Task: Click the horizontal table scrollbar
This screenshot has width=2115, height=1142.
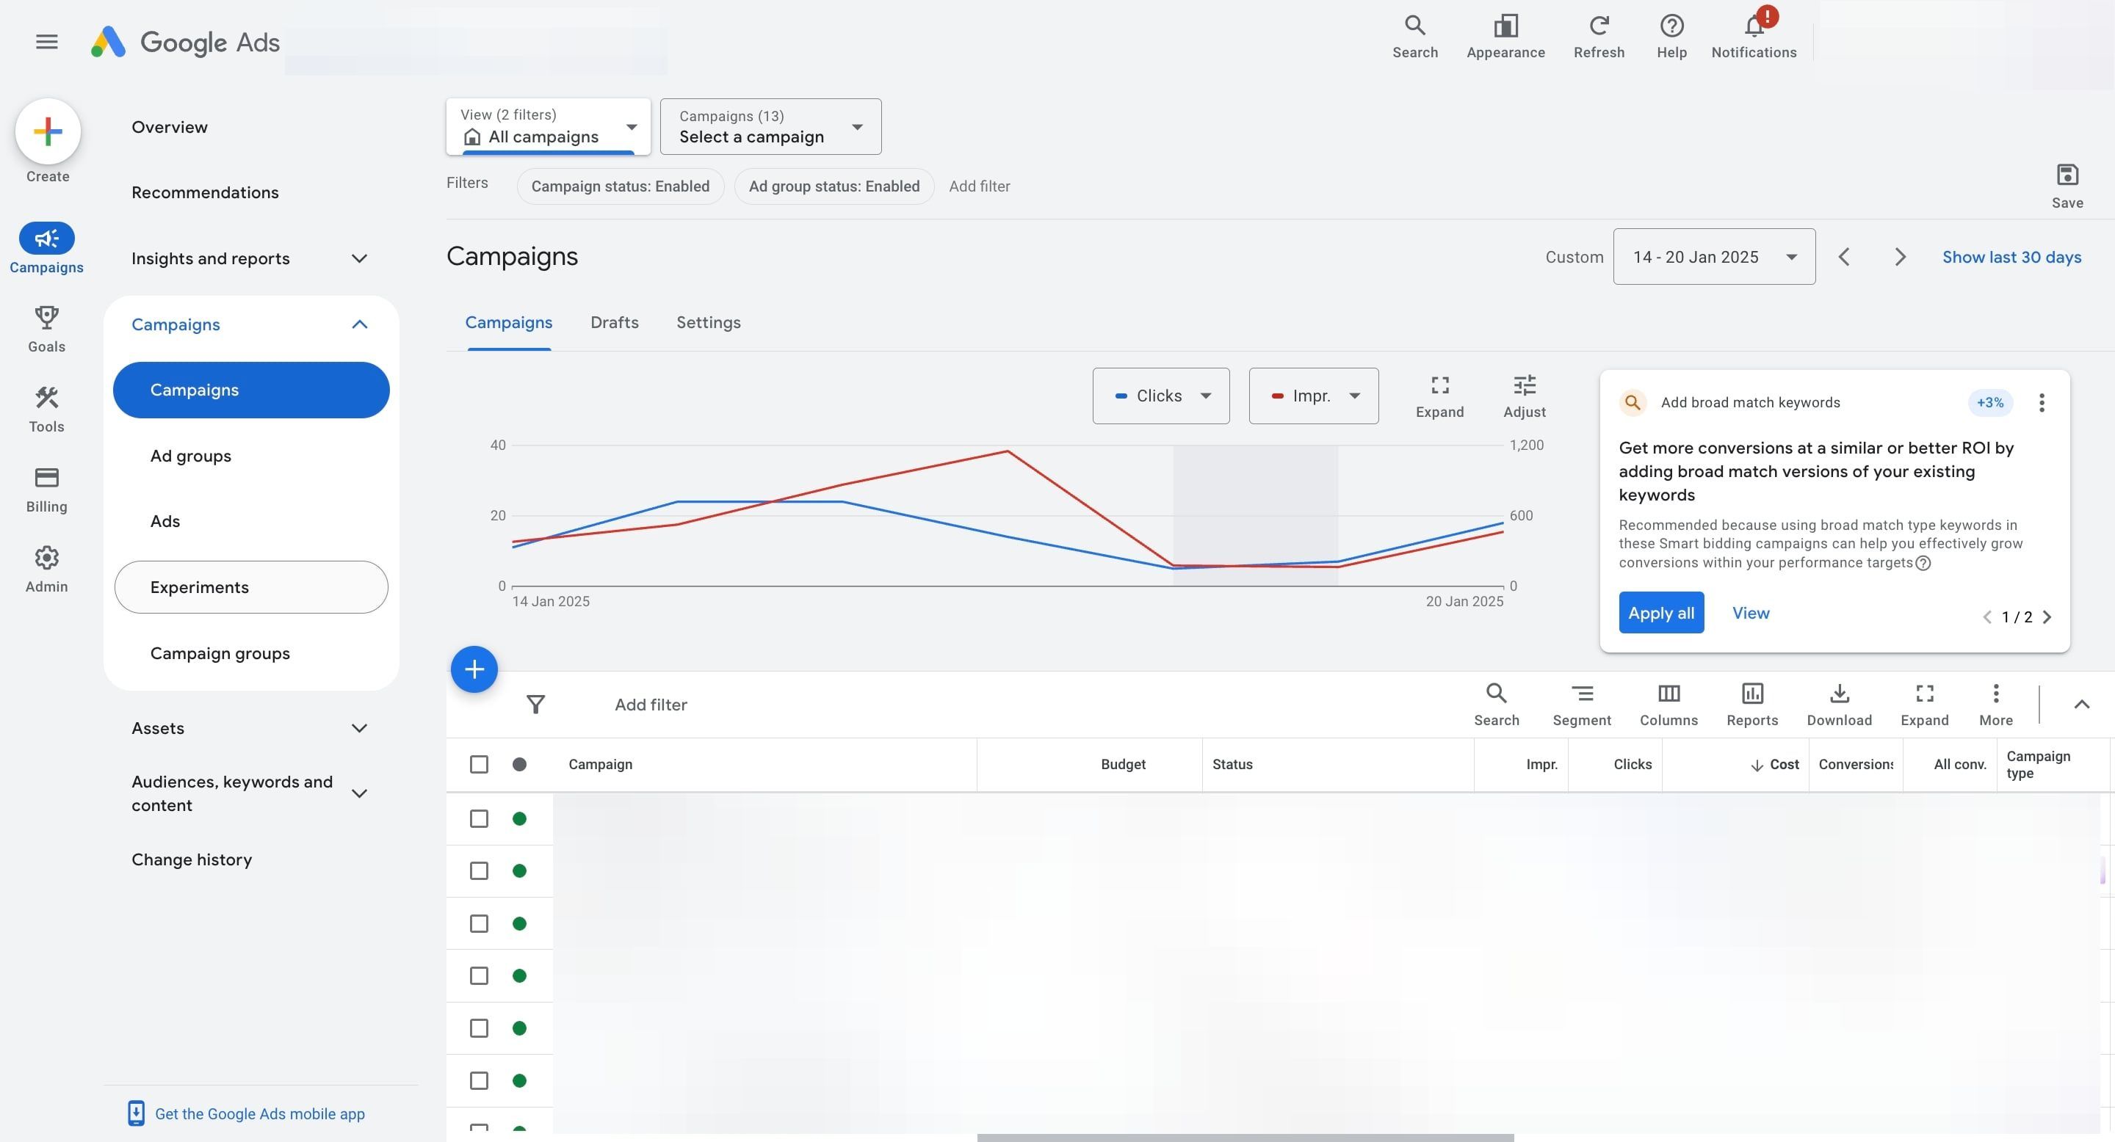Action: point(1245,1138)
